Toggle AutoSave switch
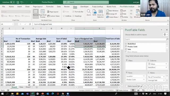Screen dimensions: 170x96 tap(12, 2)
